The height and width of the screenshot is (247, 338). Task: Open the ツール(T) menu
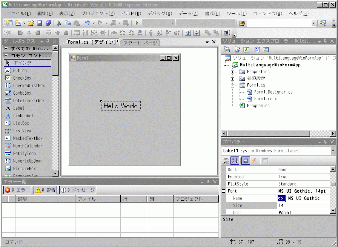(x=237, y=13)
